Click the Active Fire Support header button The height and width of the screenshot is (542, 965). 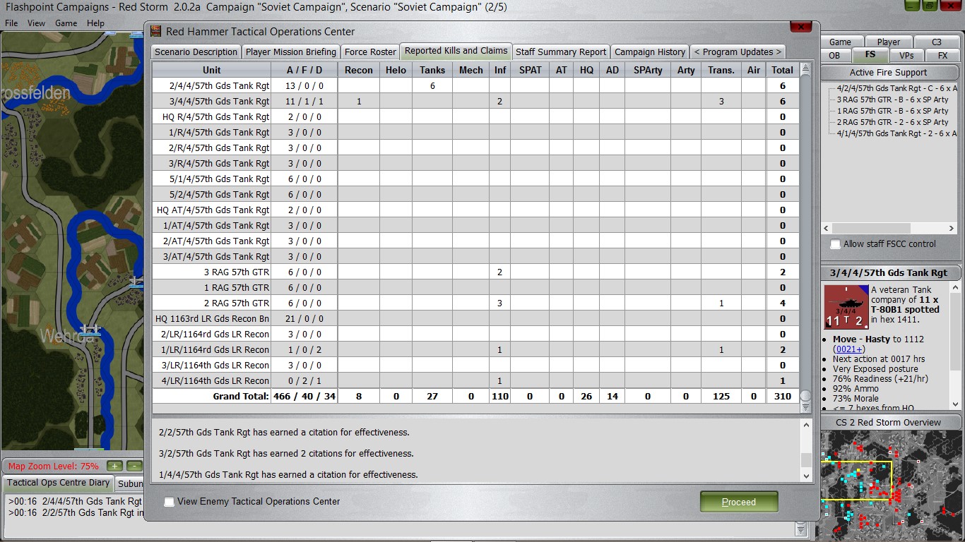tap(889, 72)
